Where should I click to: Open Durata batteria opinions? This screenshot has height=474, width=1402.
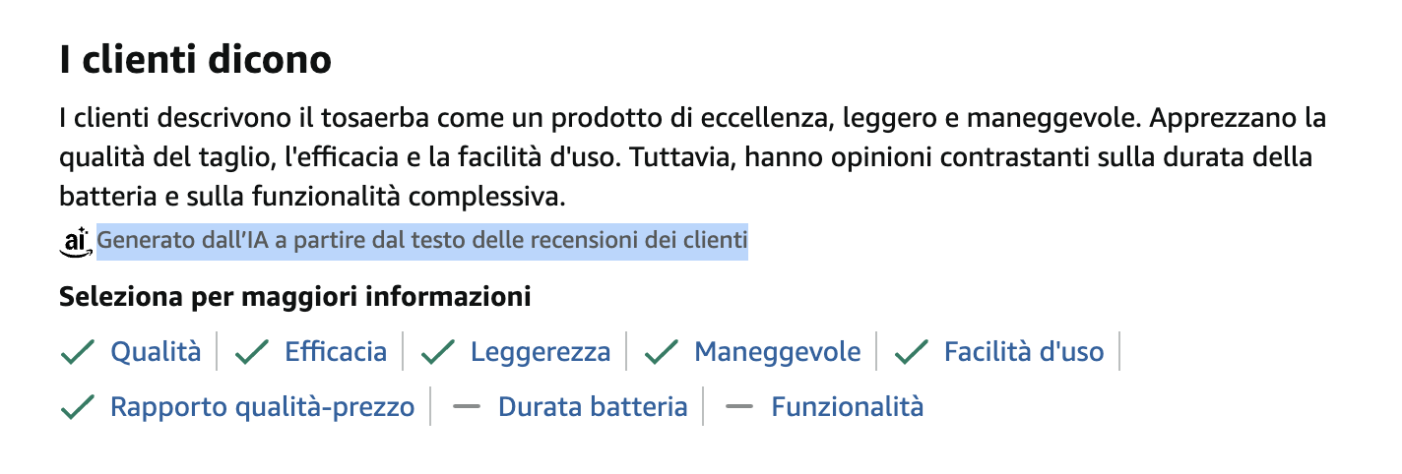593,407
